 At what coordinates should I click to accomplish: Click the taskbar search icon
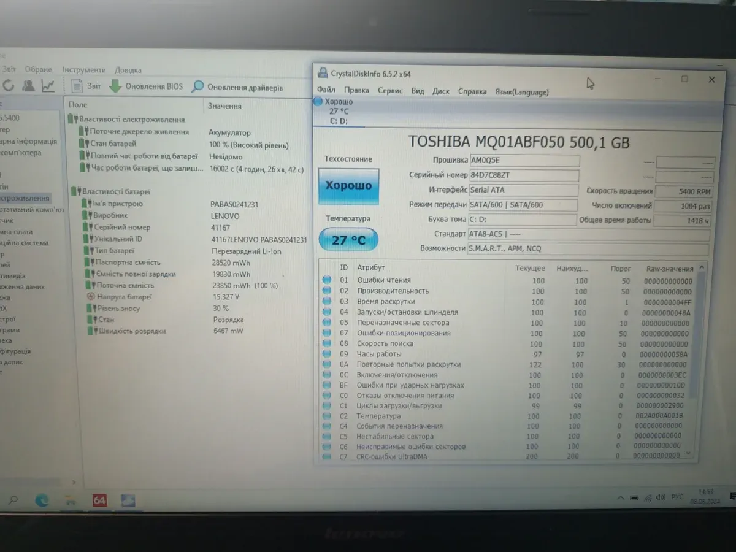(x=13, y=500)
